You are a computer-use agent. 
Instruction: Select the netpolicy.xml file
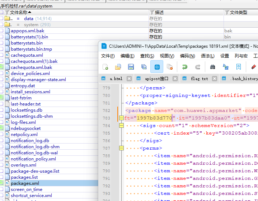(x=24, y=135)
